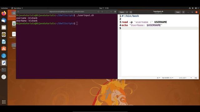Open the Files manager in the dock
This screenshot has height=112, width=200.
point(4,27)
